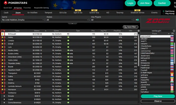Click the UK flag next to bithy987

click(172, 39)
